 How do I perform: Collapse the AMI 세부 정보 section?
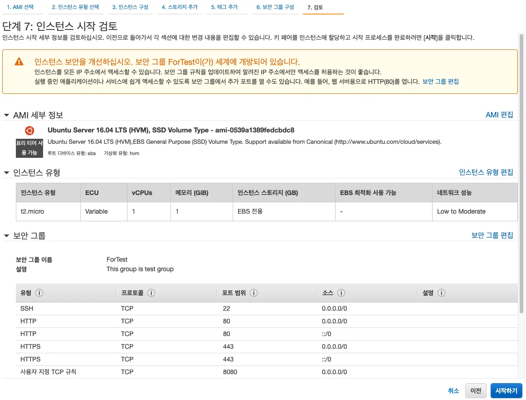[x=6, y=115]
